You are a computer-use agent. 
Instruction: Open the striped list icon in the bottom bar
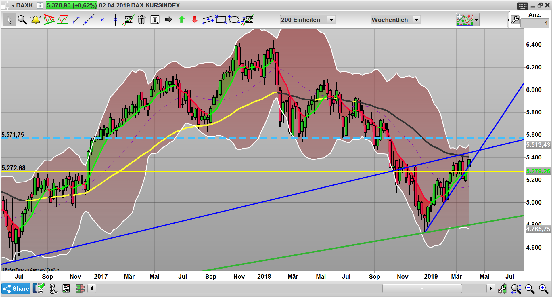66,288
